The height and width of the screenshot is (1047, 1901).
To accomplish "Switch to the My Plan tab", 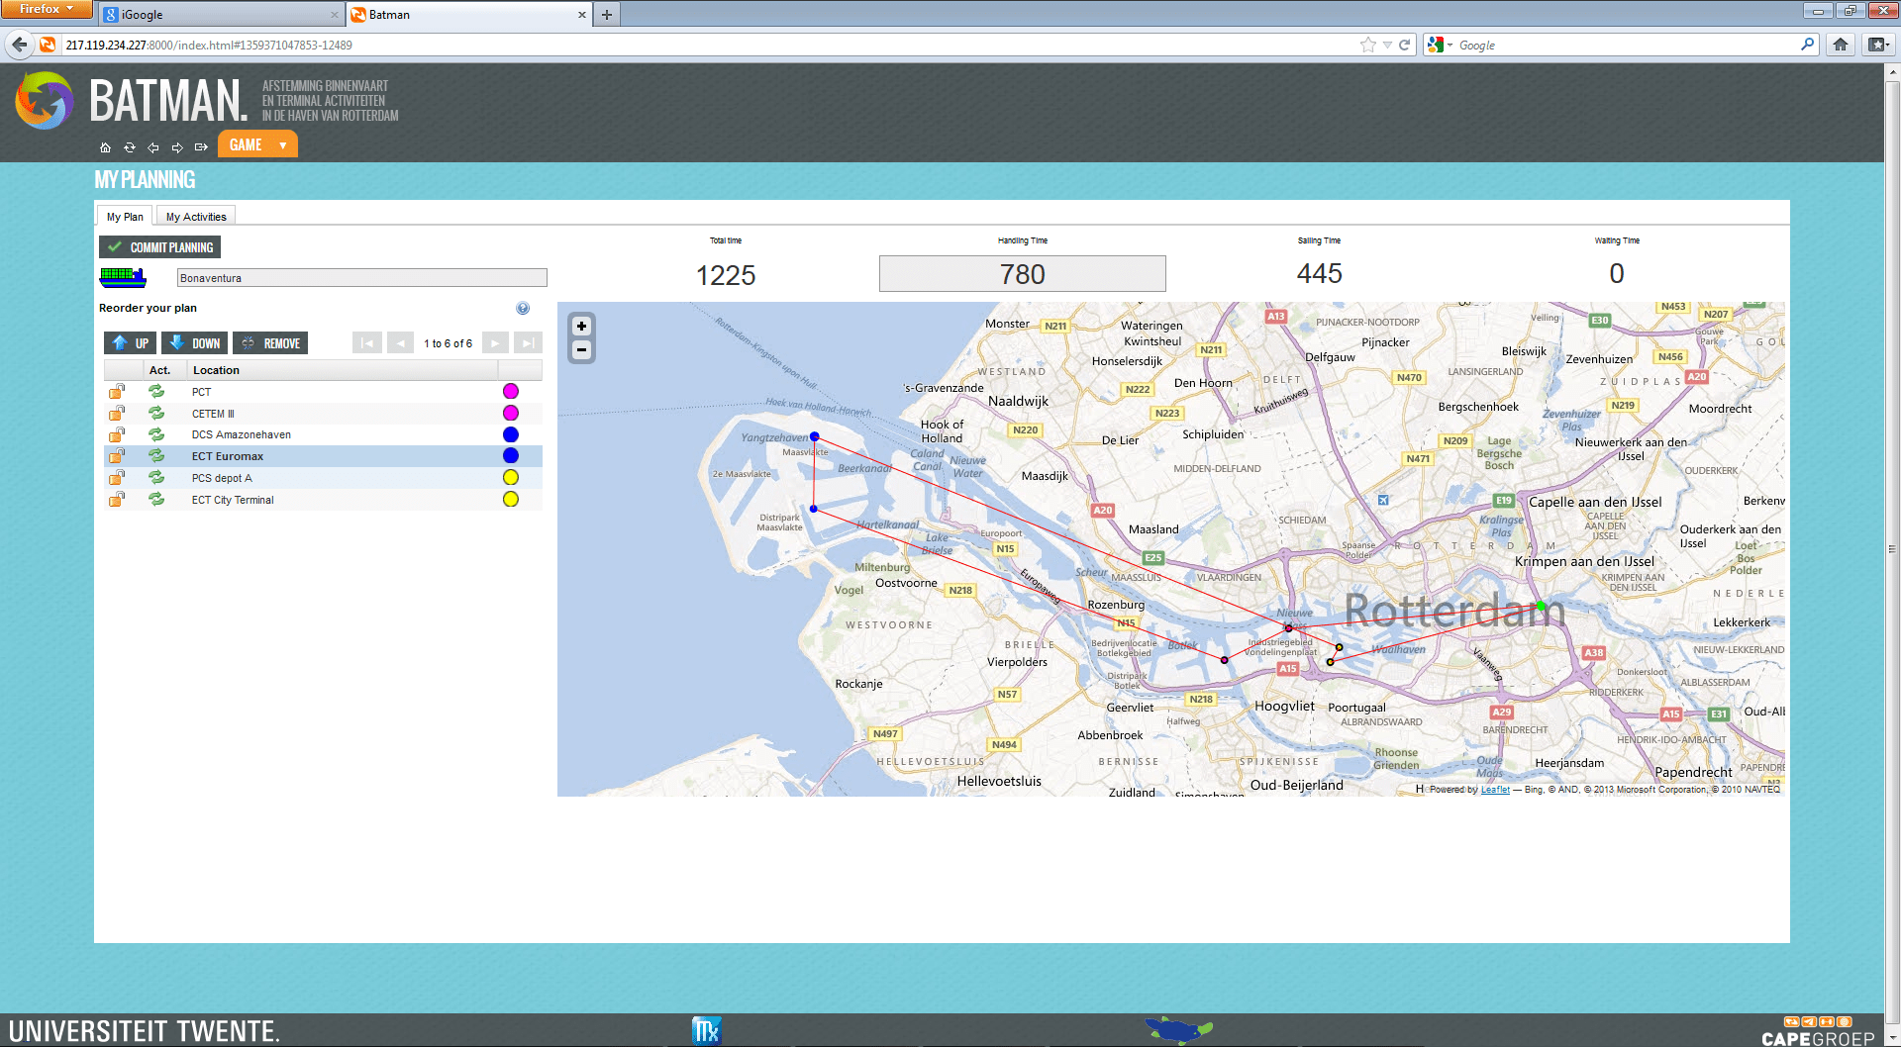I will point(125,217).
